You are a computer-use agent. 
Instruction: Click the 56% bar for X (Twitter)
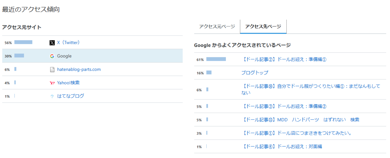[23, 42]
